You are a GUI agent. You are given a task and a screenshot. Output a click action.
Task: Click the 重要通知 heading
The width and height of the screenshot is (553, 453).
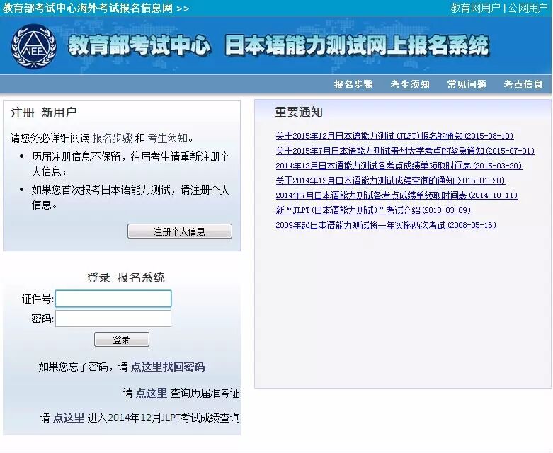click(299, 112)
